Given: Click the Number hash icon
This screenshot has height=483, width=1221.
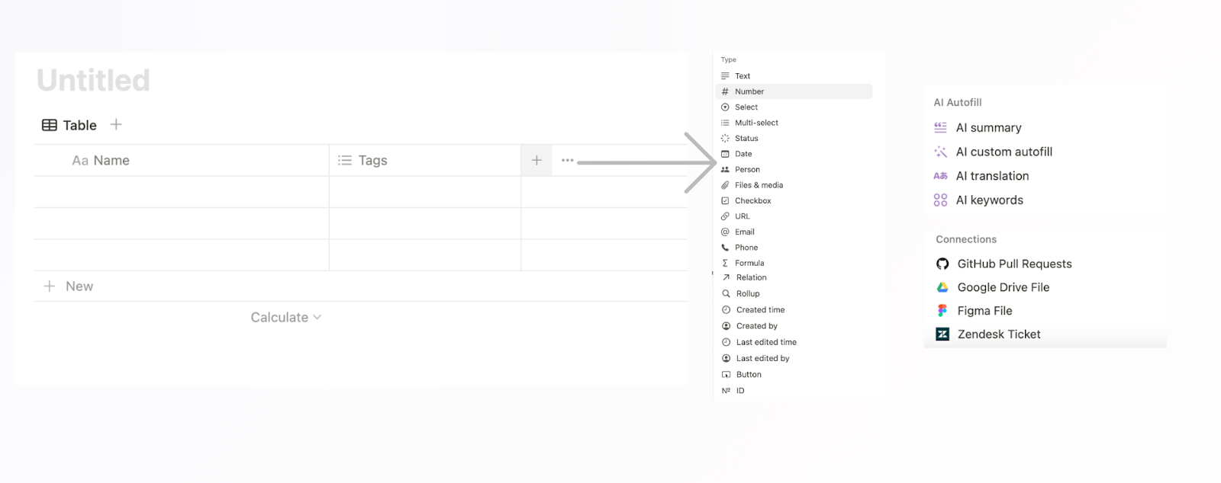Looking at the screenshot, I should (x=725, y=91).
